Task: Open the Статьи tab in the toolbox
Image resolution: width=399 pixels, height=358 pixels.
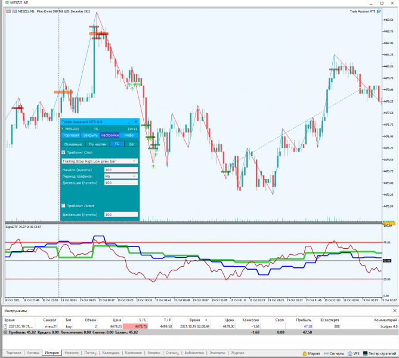Action: click(x=172, y=353)
